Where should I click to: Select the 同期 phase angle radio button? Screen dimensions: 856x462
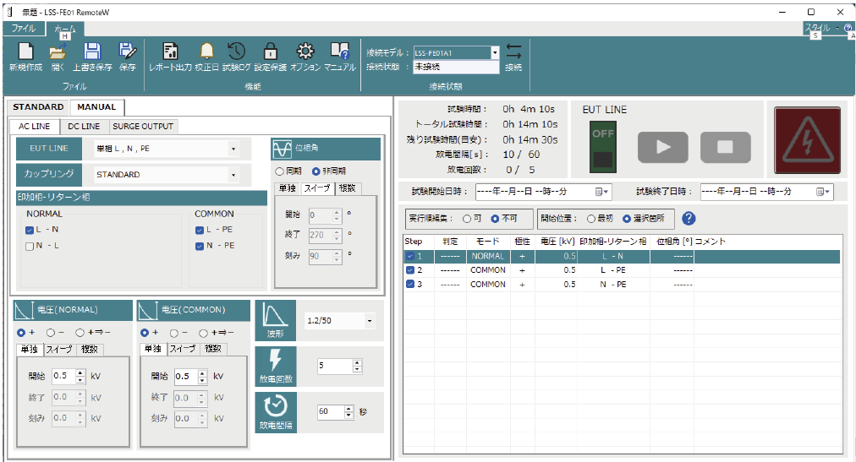(280, 171)
